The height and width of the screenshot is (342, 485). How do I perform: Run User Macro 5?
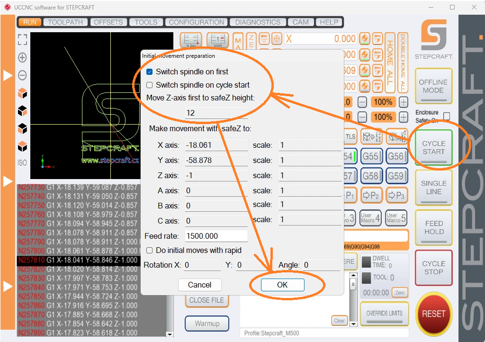pos(396,218)
